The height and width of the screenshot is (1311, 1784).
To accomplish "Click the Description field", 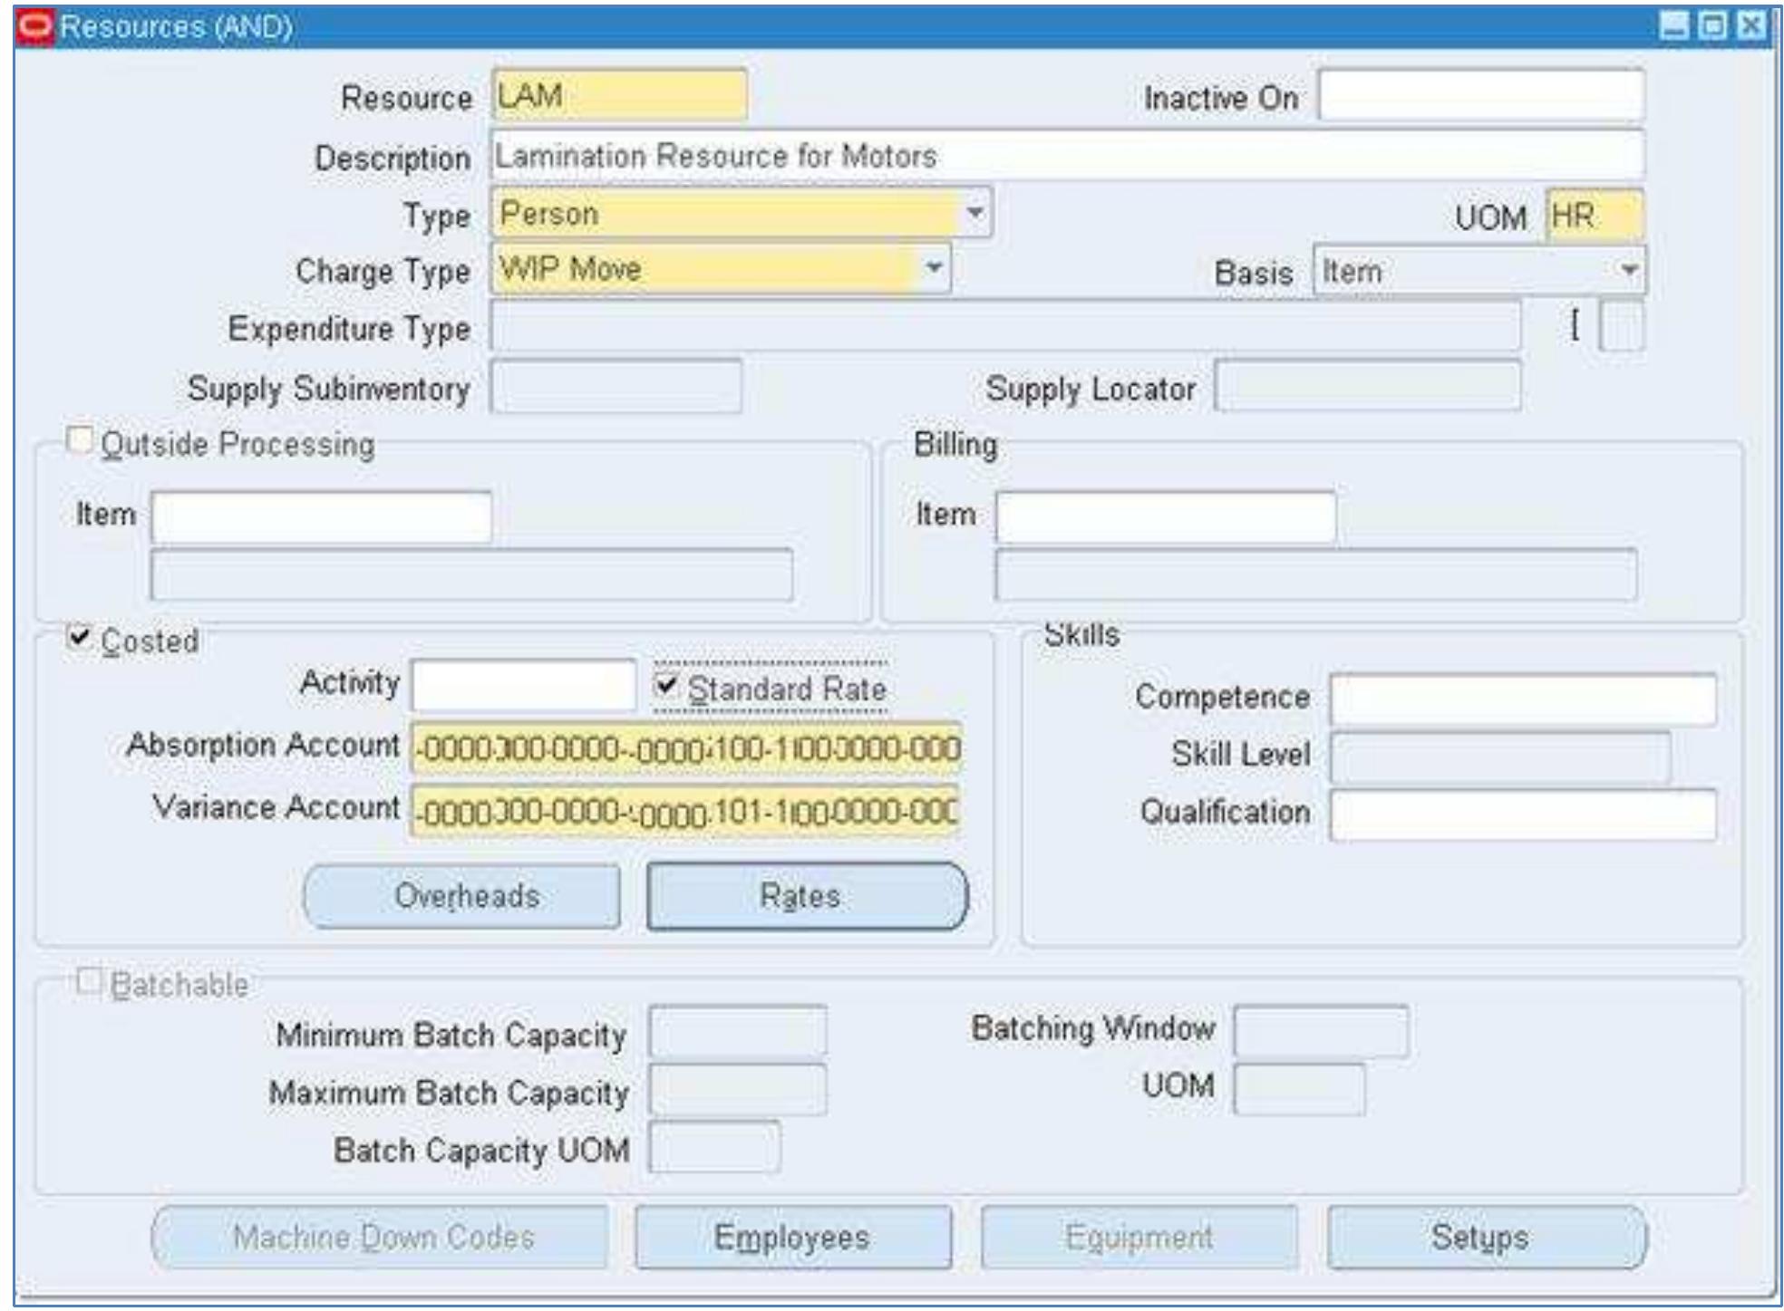I will coord(1068,155).
